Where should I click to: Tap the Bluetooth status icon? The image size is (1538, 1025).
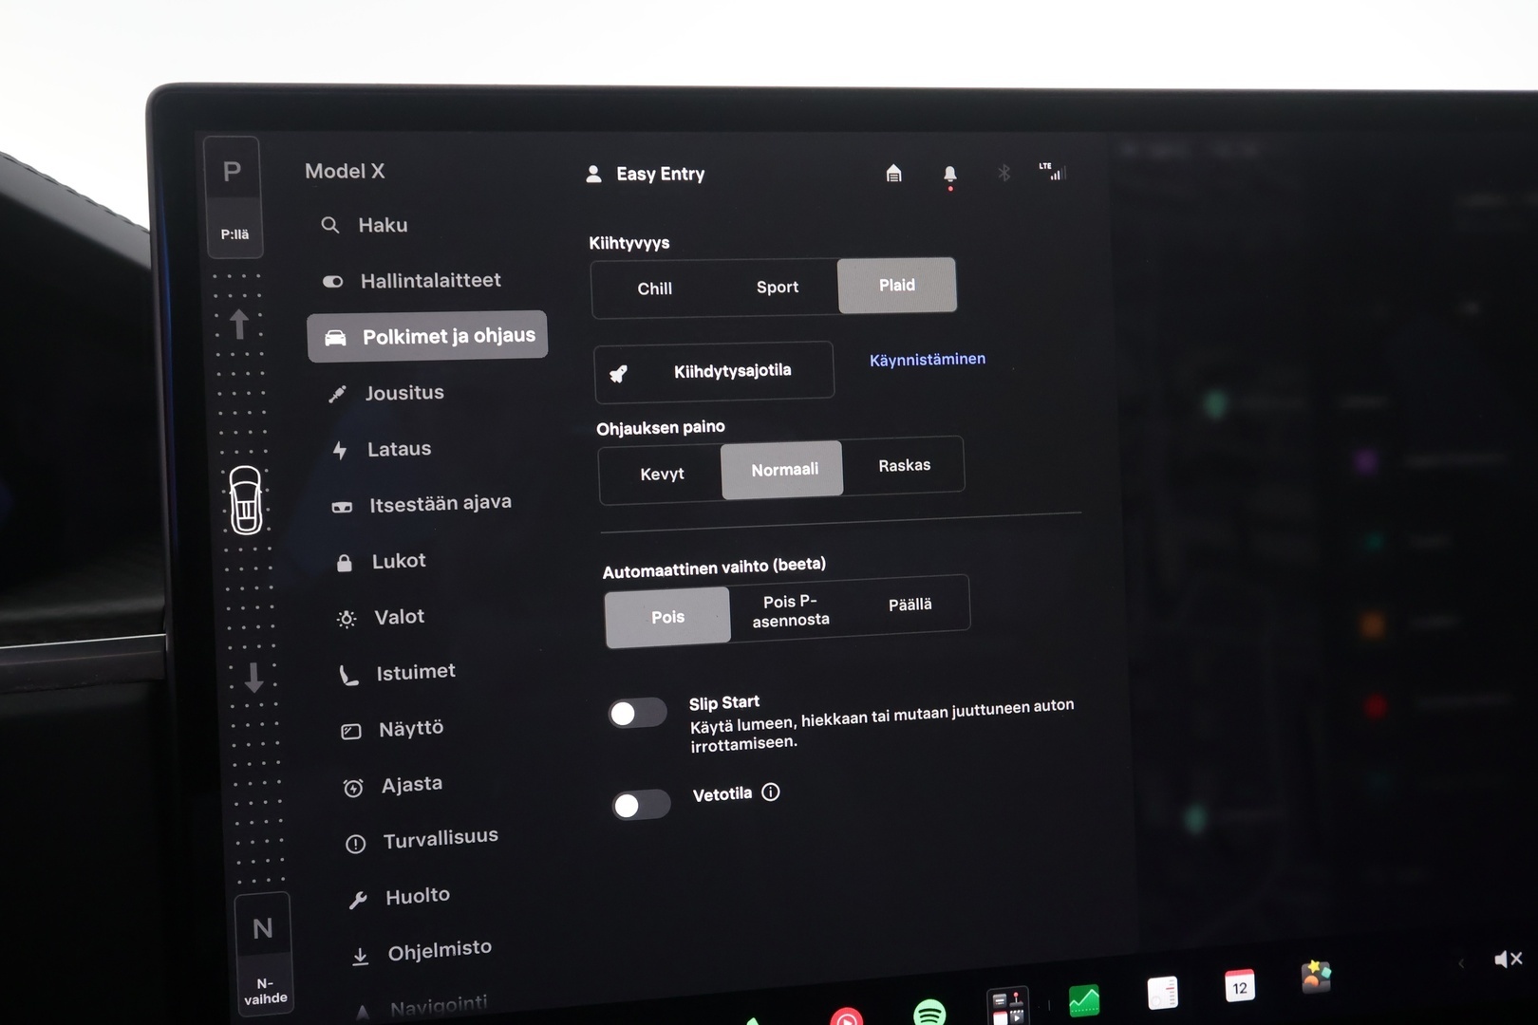click(1003, 173)
